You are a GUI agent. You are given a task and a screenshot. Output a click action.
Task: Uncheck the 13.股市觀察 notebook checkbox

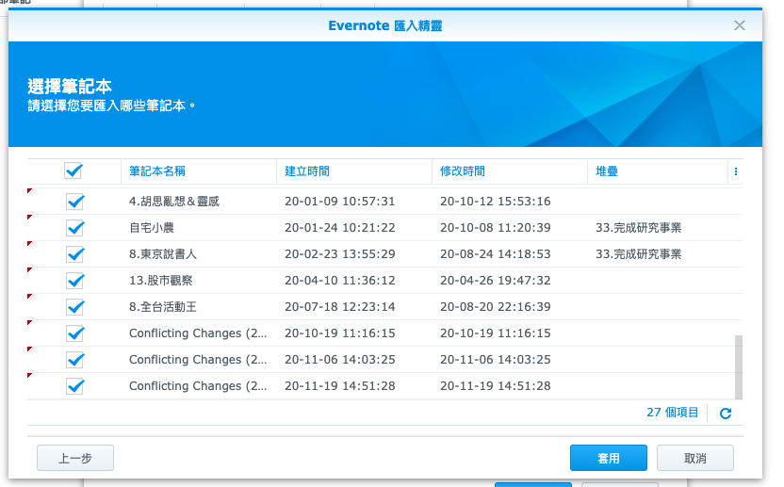(75, 281)
